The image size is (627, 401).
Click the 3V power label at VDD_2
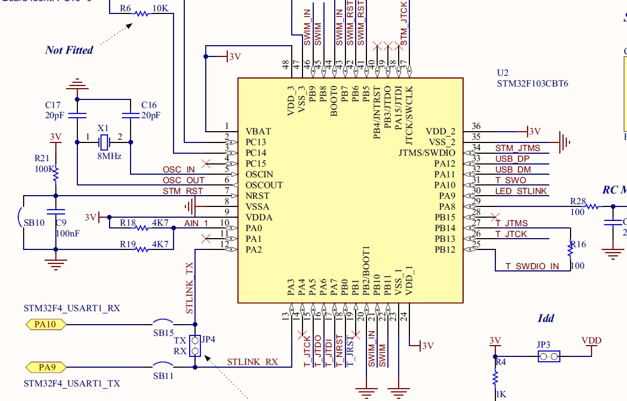(535, 131)
